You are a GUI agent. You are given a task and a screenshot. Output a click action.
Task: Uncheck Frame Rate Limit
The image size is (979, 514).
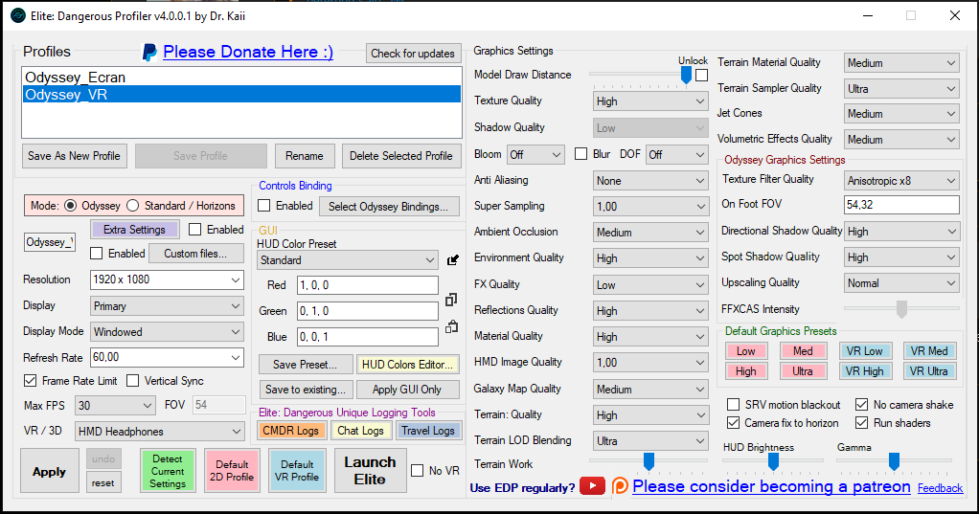[30, 381]
